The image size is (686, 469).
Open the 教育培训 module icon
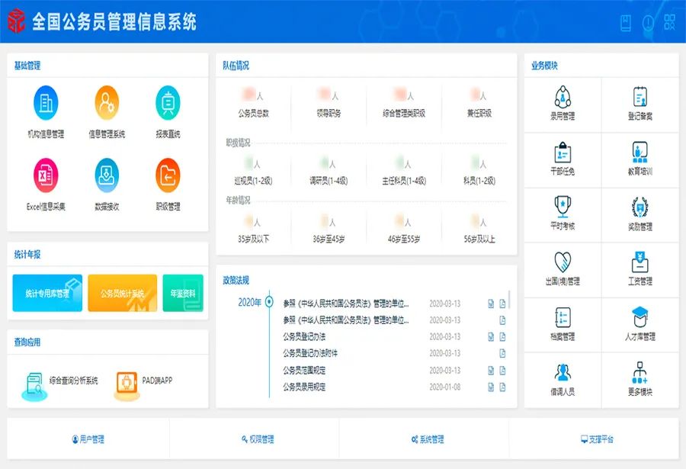[640, 153]
